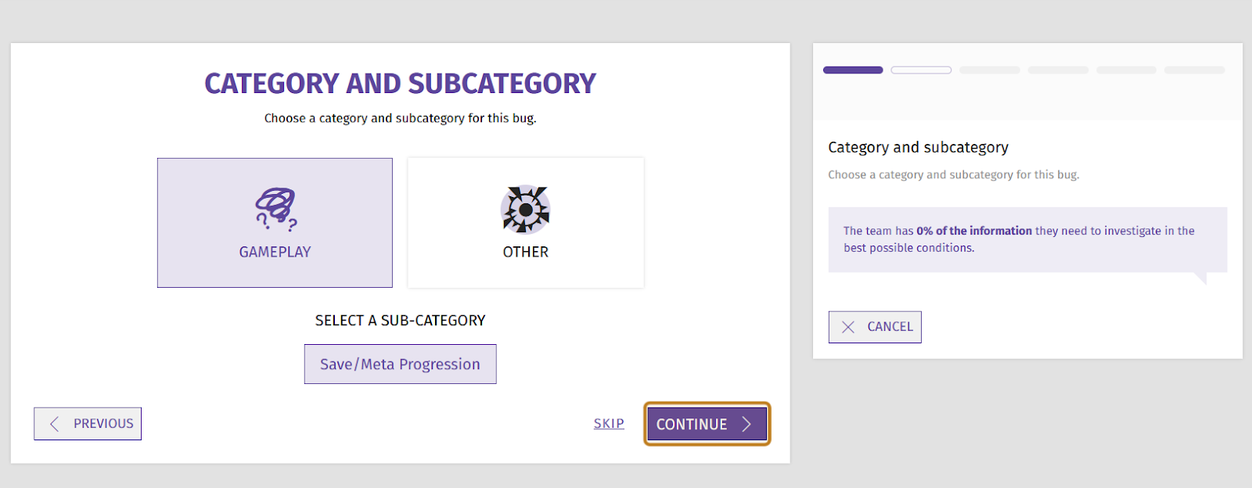Click the right chevron icon on Continue

point(747,424)
